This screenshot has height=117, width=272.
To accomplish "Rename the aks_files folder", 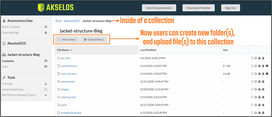I will point(252,58).
